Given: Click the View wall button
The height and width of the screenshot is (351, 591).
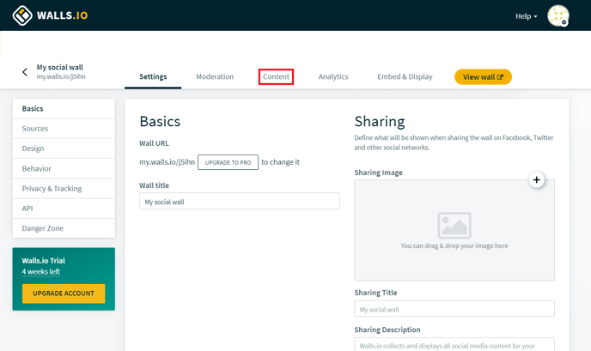Looking at the screenshot, I should [483, 77].
